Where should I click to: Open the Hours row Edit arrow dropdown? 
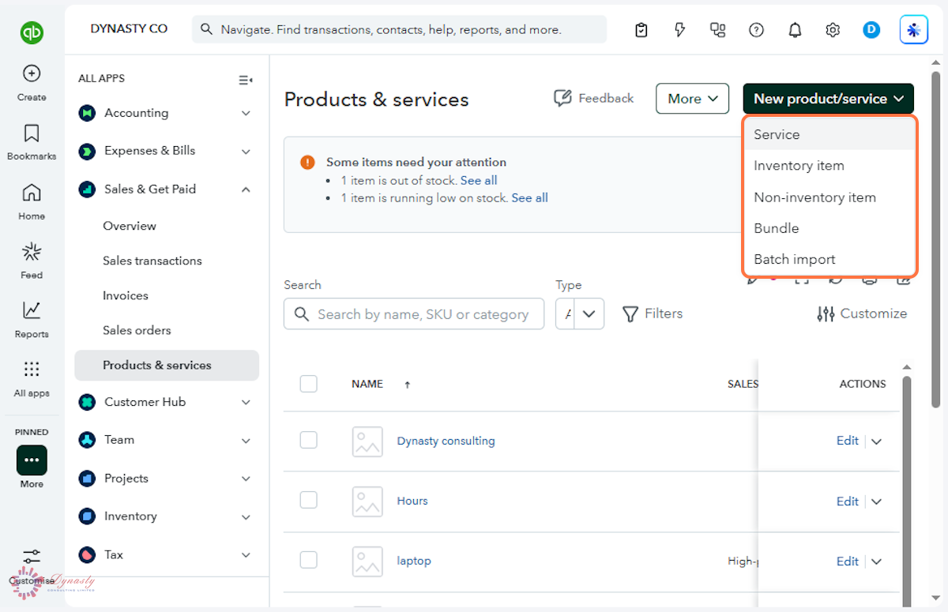coord(876,501)
